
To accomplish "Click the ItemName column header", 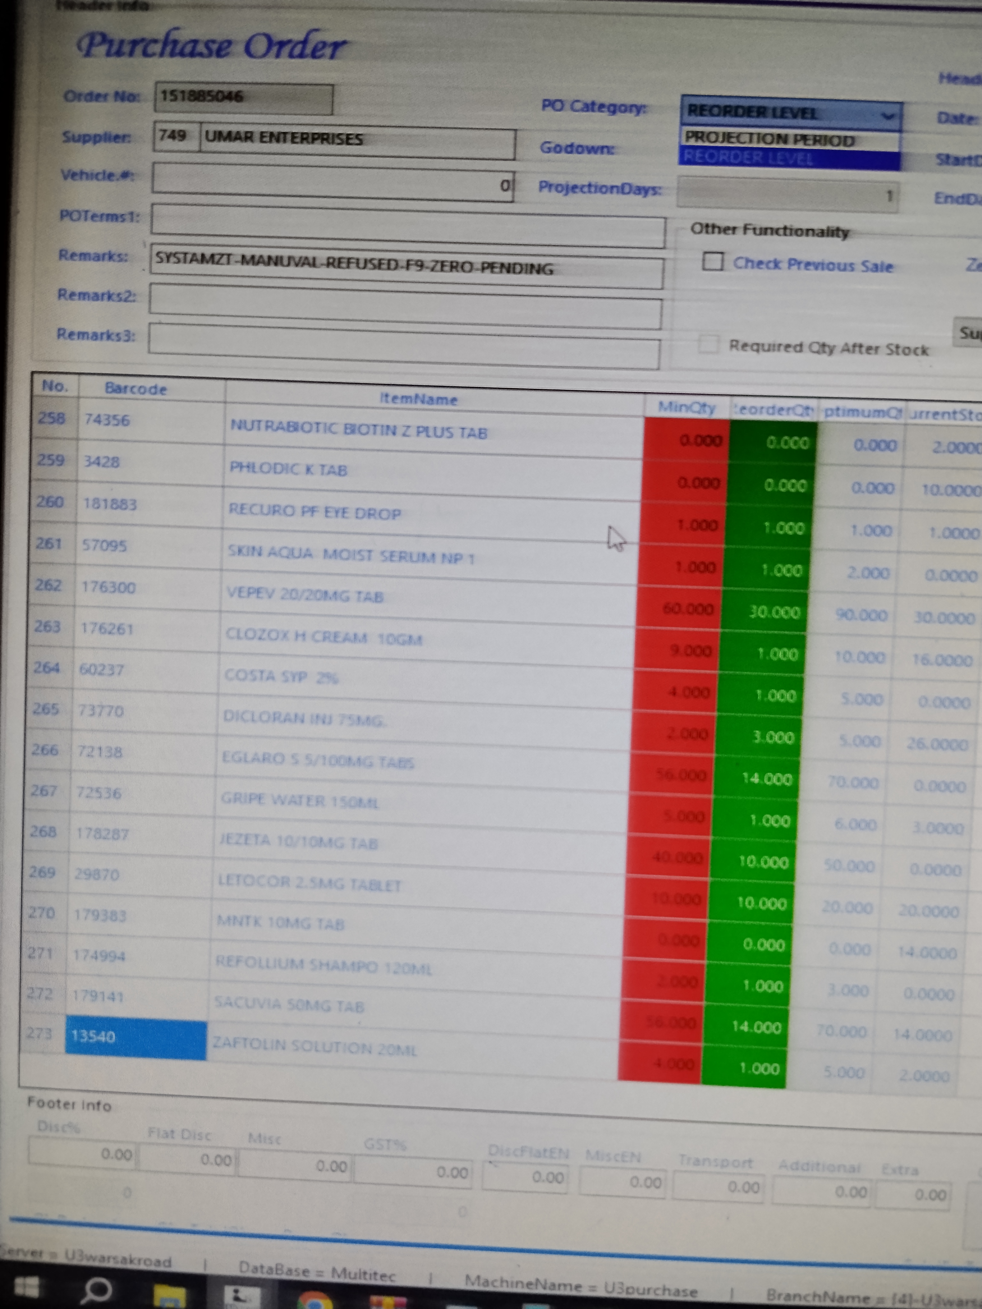I will (418, 399).
